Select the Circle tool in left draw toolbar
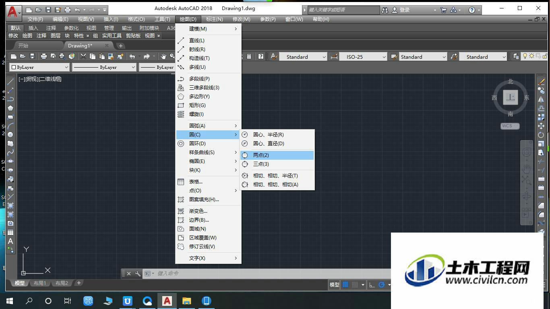This screenshot has height=309, width=550. pyautogui.click(x=10, y=134)
